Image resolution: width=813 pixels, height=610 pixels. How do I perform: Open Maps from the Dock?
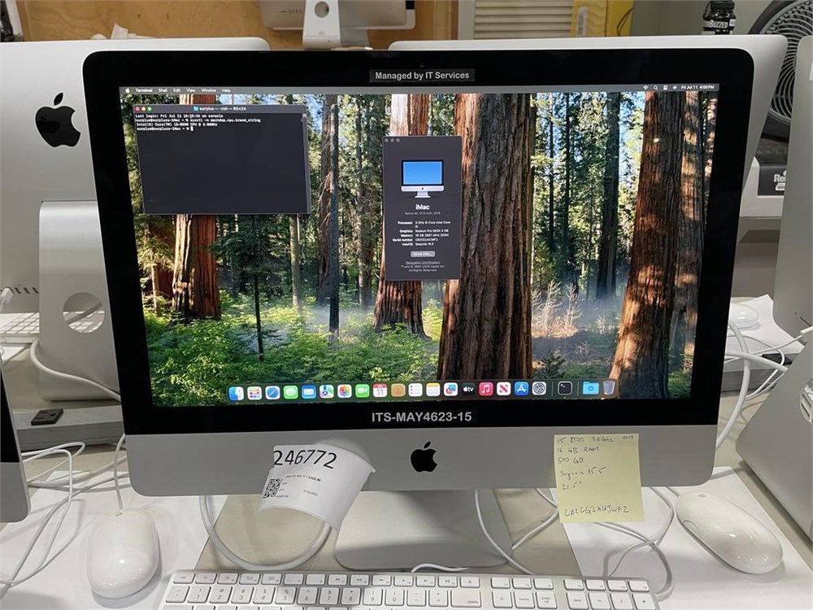327,391
